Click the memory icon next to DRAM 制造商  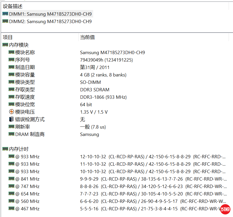coord(11,134)
